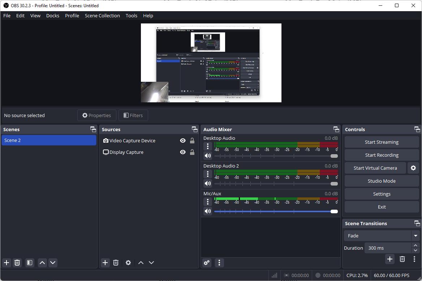Image resolution: width=422 pixels, height=281 pixels.
Task: Mute Desktop Audio 2 speaker icon
Action: (x=207, y=183)
